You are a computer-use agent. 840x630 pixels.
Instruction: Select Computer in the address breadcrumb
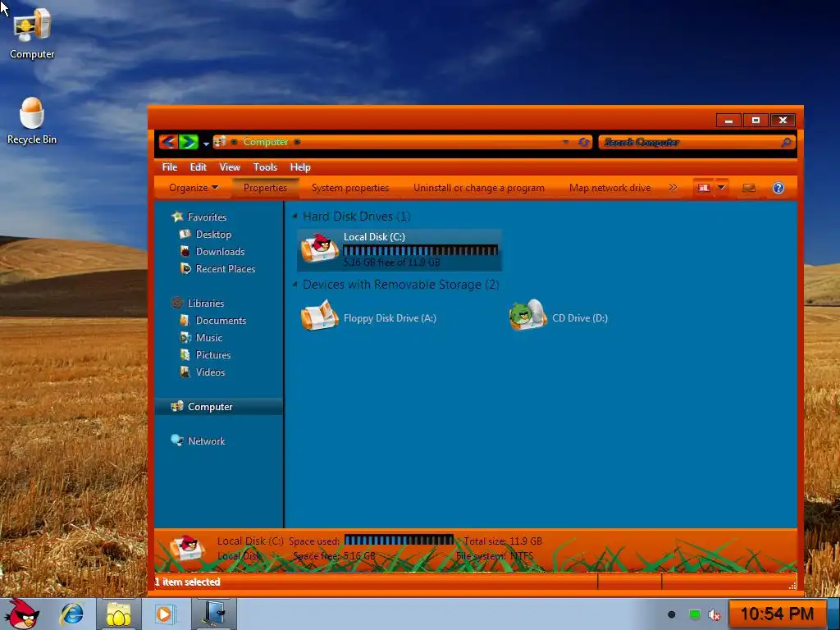[265, 141]
